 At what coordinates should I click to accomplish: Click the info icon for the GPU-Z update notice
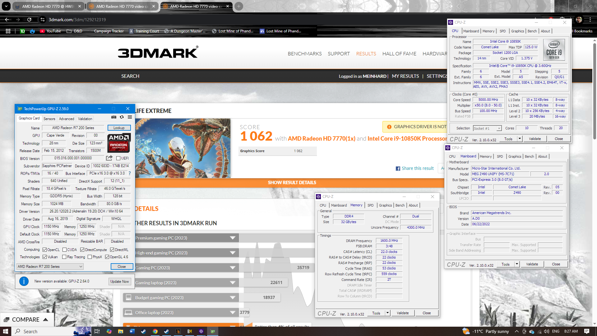24,281
